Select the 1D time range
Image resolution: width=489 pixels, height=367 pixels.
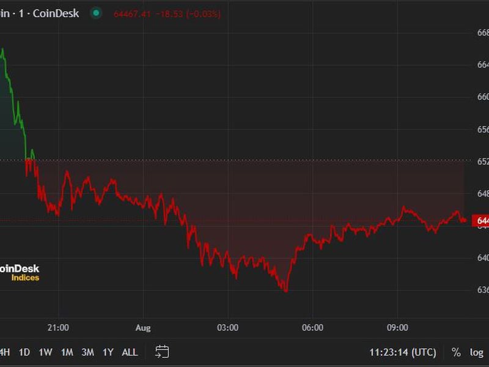[24, 352]
